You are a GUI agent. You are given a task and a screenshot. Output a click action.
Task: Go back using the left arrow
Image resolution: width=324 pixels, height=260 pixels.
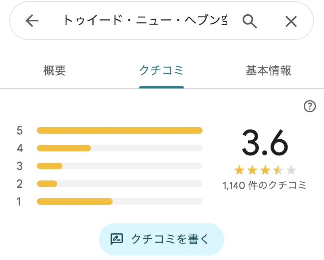click(32, 21)
